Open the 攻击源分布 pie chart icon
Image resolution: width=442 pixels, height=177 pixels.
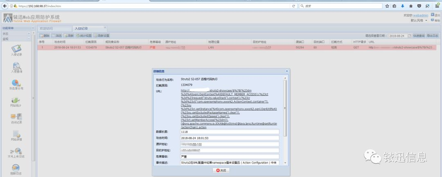click(x=16, y=83)
